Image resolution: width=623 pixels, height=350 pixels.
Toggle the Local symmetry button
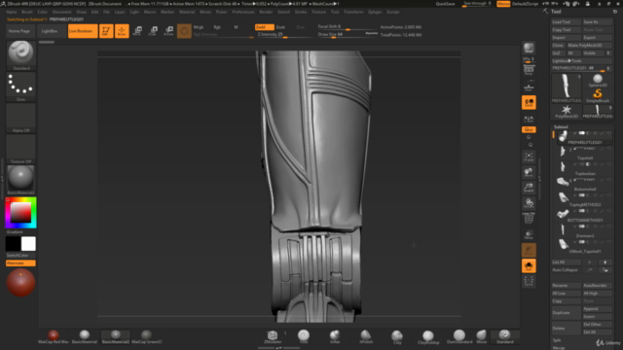(x=529, y=103)
